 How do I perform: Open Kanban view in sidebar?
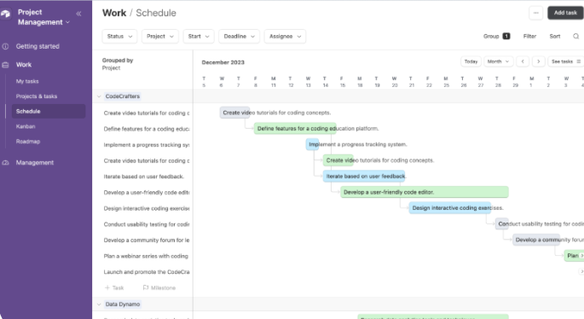tap(26, 126)
